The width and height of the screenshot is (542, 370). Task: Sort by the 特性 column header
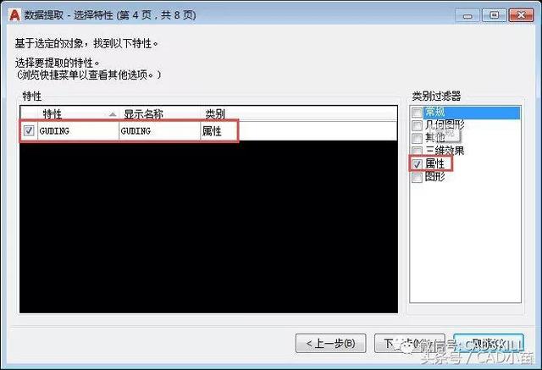pyautogui.click(x=78, y=113)
